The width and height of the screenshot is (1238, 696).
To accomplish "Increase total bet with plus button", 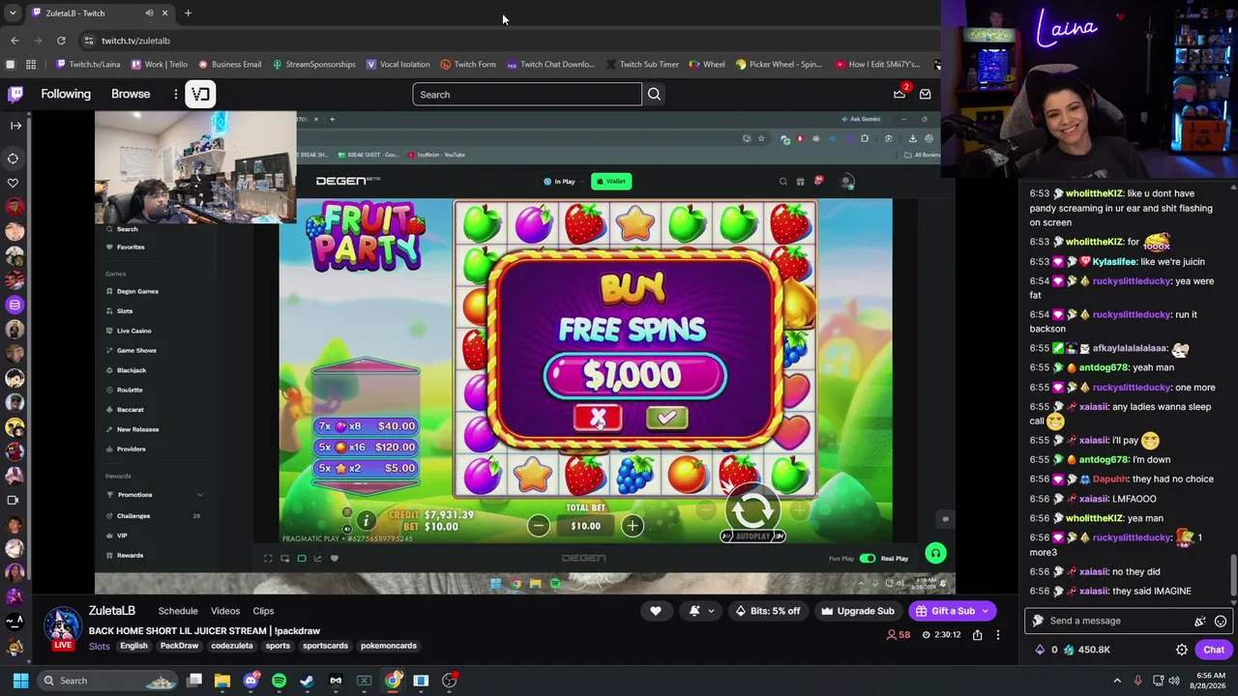I will [x=632, y=526].
